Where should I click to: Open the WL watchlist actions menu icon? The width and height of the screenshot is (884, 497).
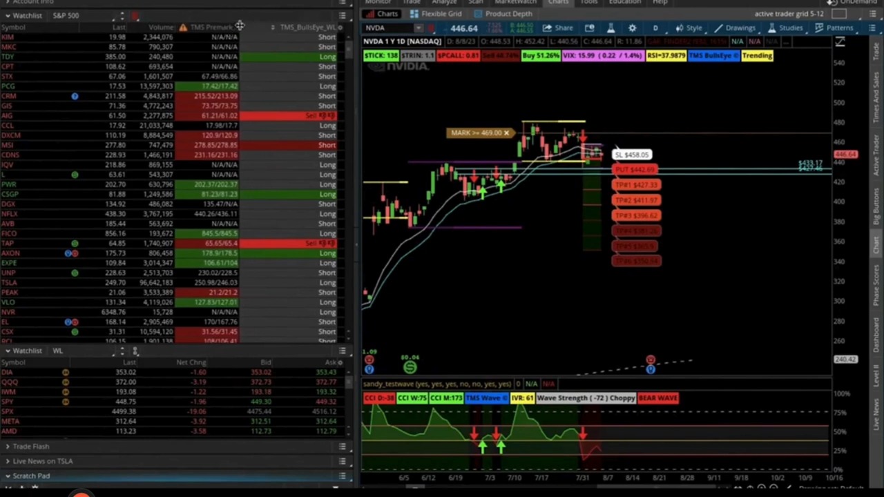click(x=342, y=351)
